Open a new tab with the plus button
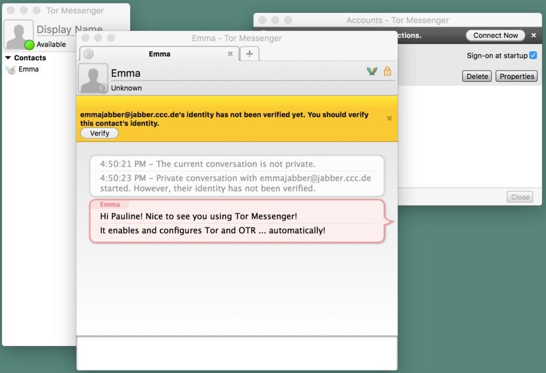The image size is (546, 373). click(x=249, y=54)
